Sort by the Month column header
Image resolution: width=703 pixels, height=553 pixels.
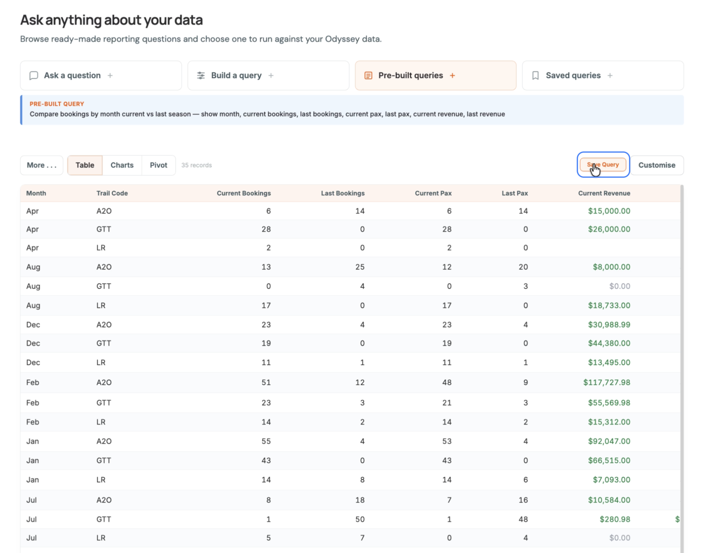click(36, 193)
